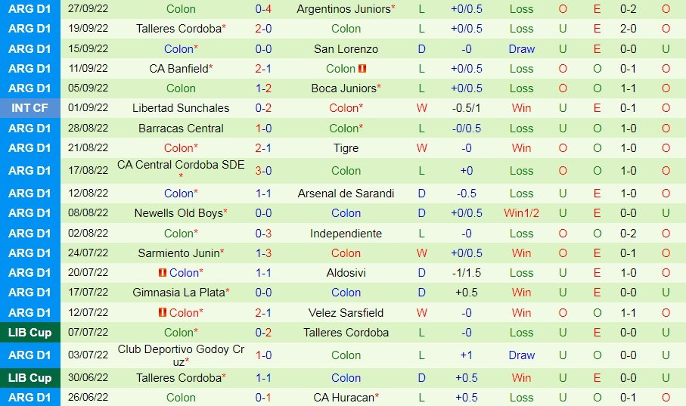Viewport: 686px width, 406px height.
Task: Select the Newells Old Boys team link
Action: point(178,213)
